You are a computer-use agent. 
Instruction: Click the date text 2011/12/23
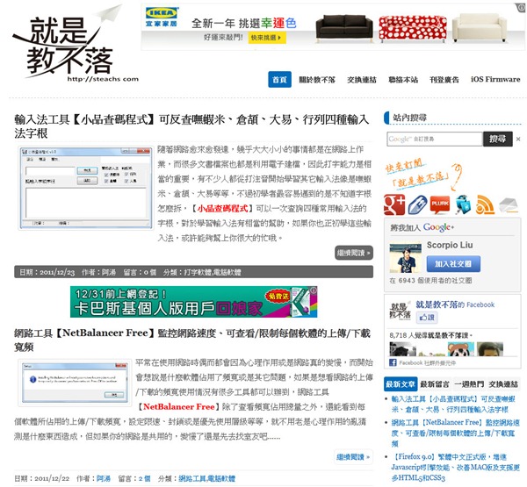[x=57, y=272]
